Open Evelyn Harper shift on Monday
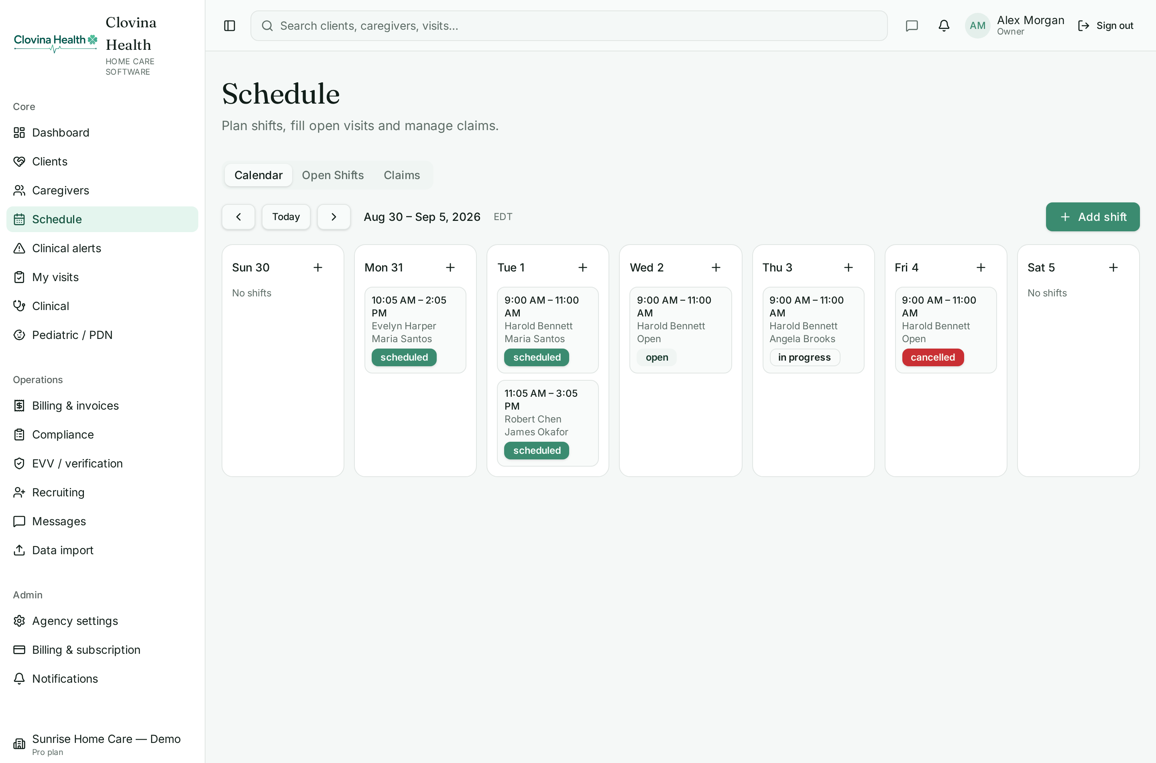This screenshot has width=1156, height=763. coord(415,330)
